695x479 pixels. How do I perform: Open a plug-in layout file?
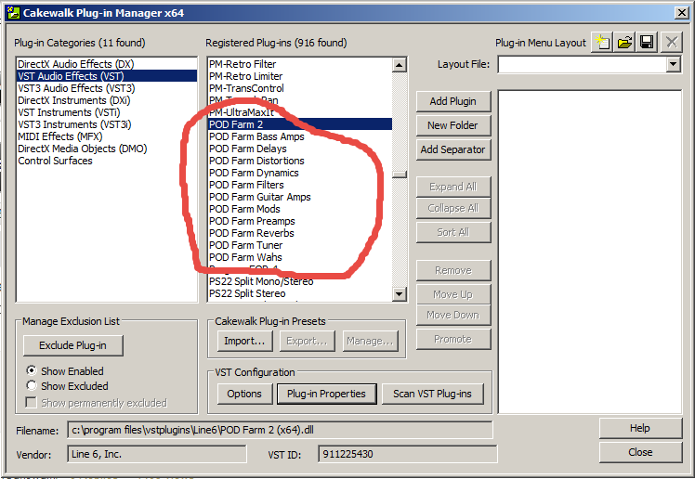pos(625,42)
